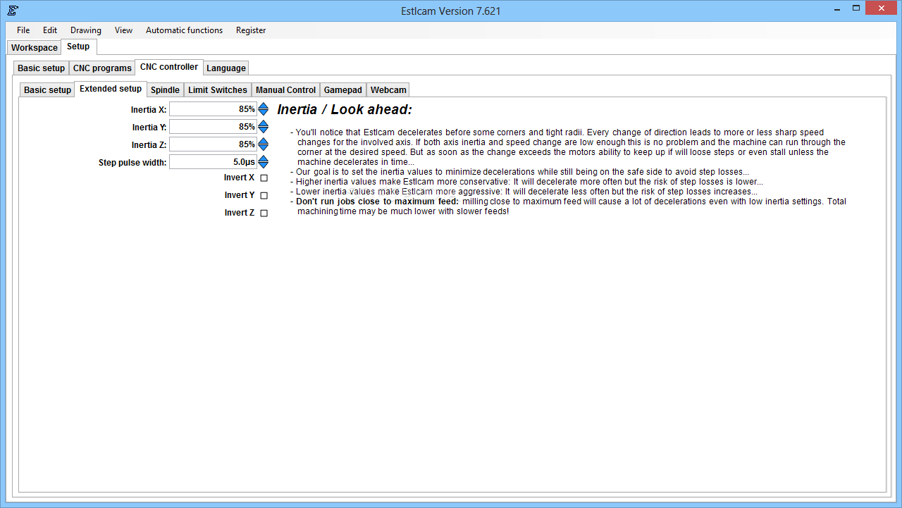
Task: Select the CNC controller tab
Action: (x=169, y=67)
